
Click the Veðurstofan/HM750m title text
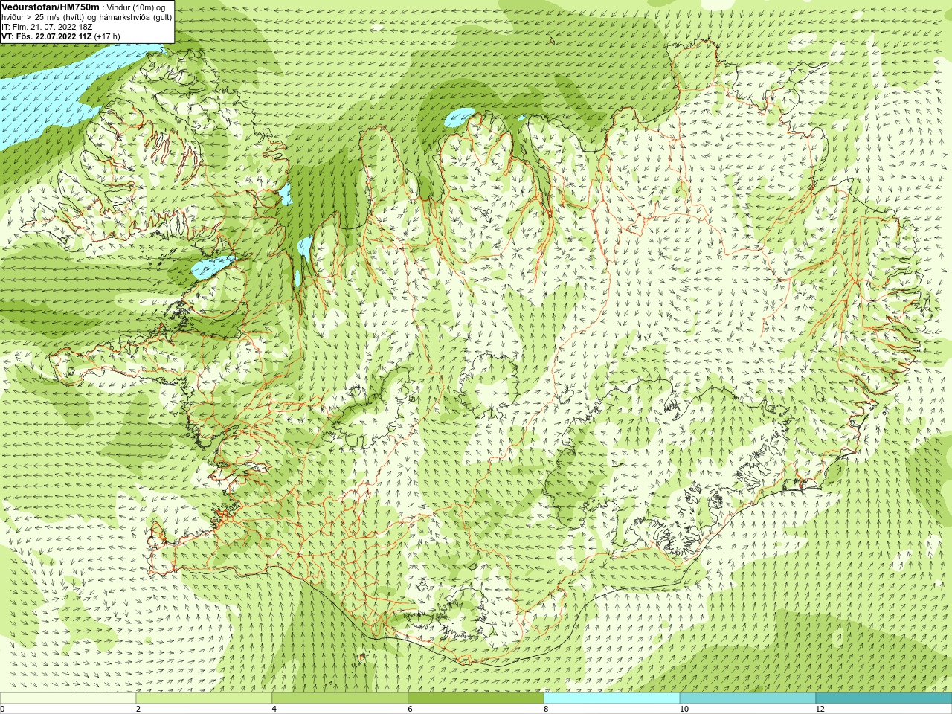tap(51, 7)
